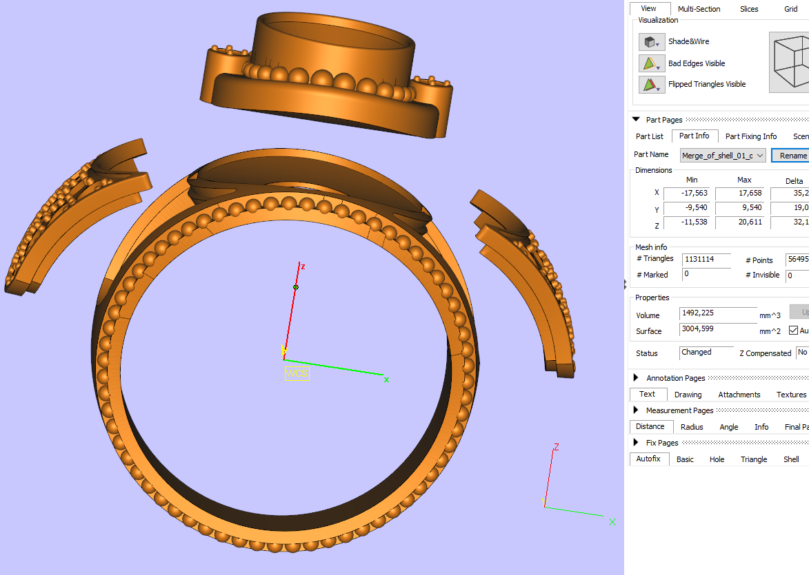Toggle the Bad Edges Visible icon
The height and width of the screenshot is (575, 809).
point(651,63)
